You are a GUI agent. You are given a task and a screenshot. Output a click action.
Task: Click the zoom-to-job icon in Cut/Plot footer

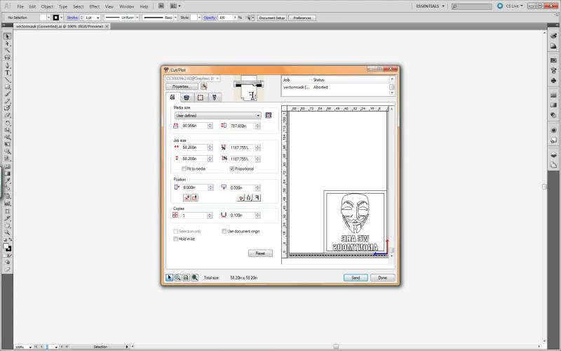(x=195, y=277)
